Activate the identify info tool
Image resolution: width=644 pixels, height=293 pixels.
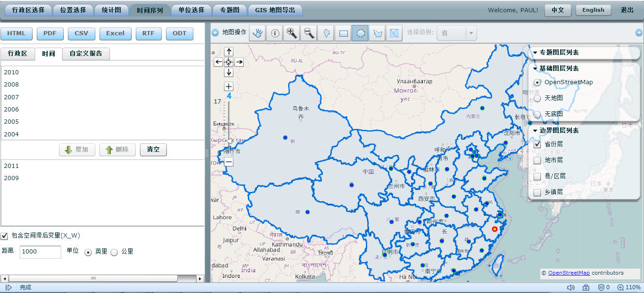[x=274, y=33]
